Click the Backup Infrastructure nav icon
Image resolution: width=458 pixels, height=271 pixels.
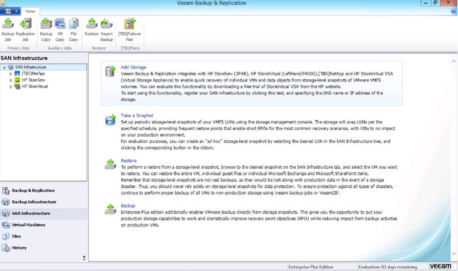click(6, 202)
